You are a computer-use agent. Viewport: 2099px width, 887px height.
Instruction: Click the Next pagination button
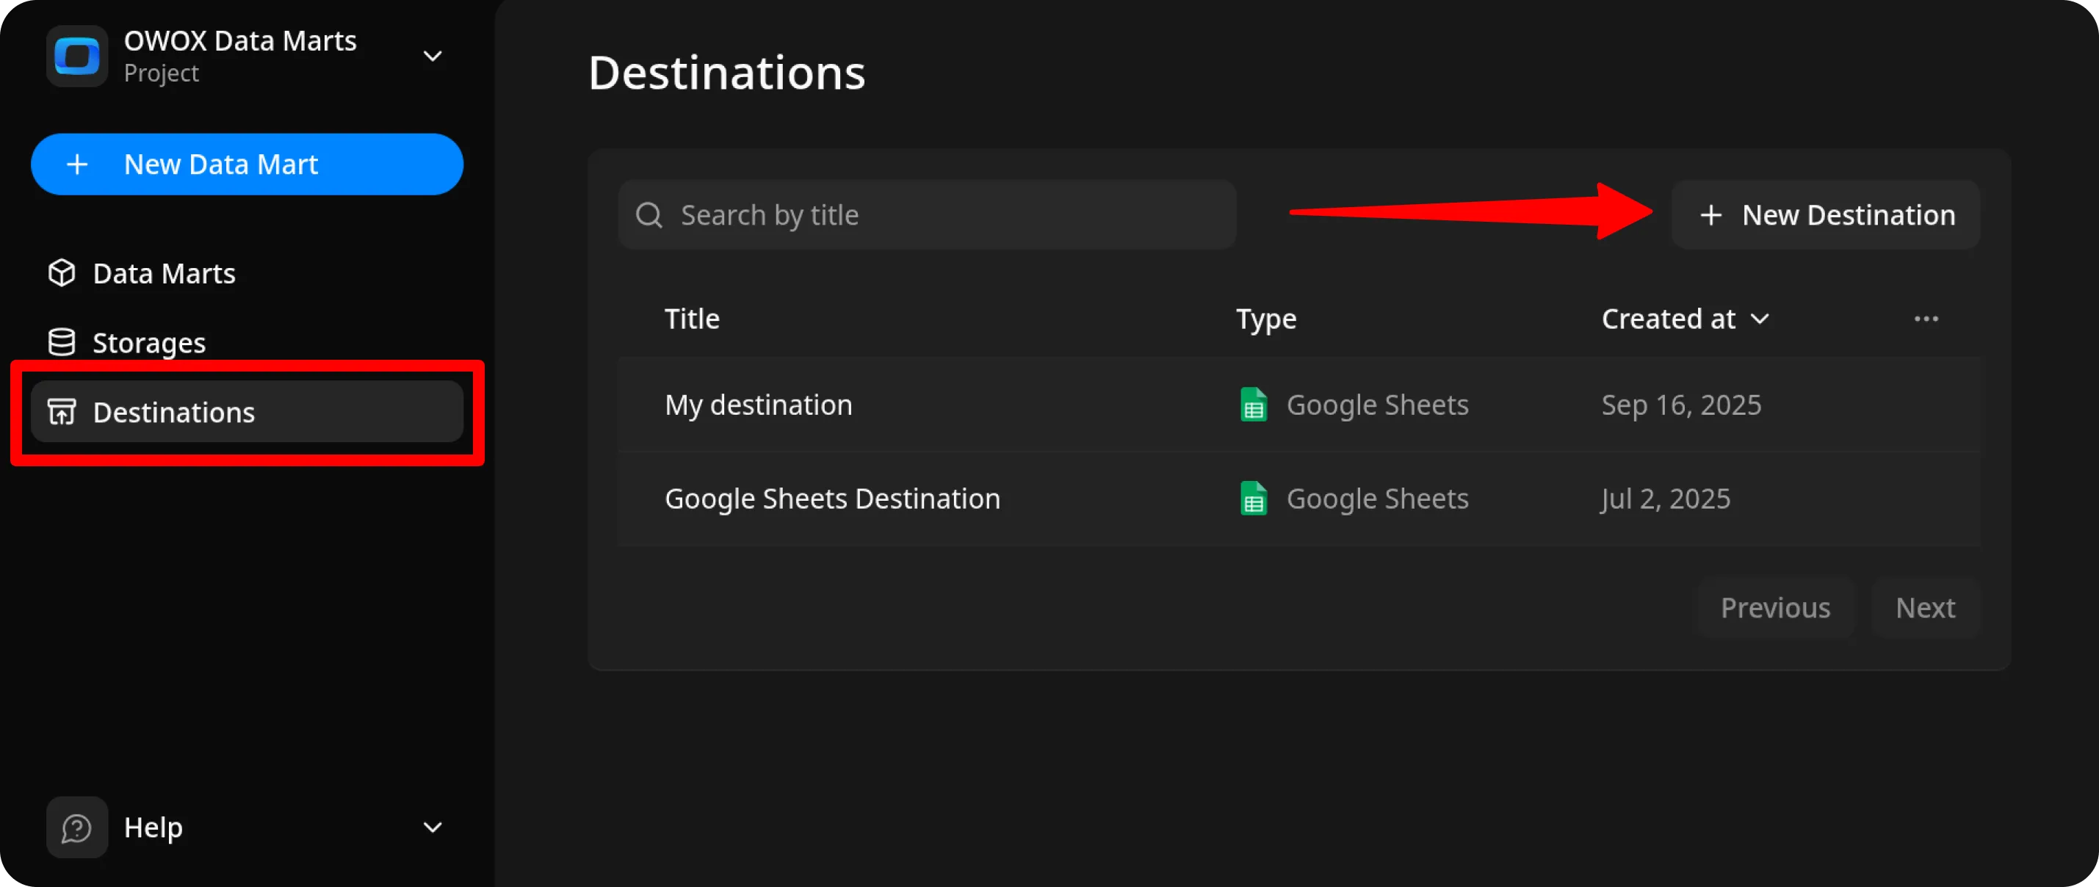1926,608
